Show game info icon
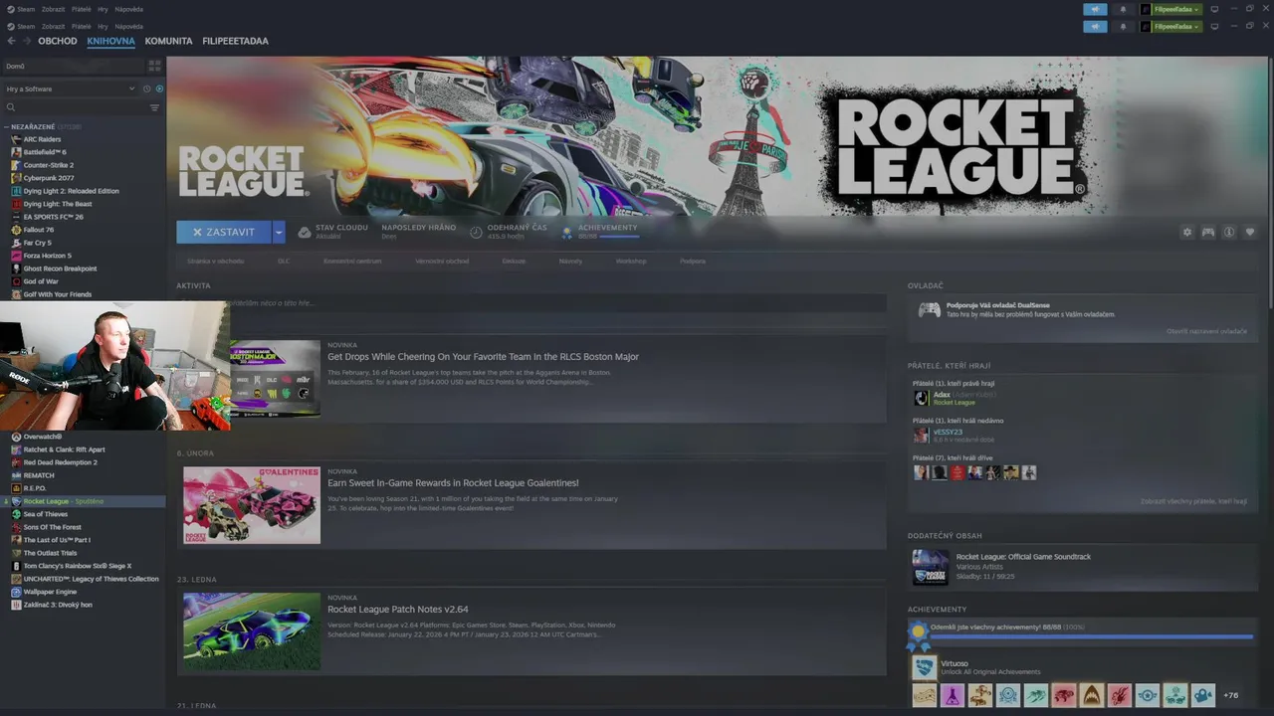 pos(1229,232)
